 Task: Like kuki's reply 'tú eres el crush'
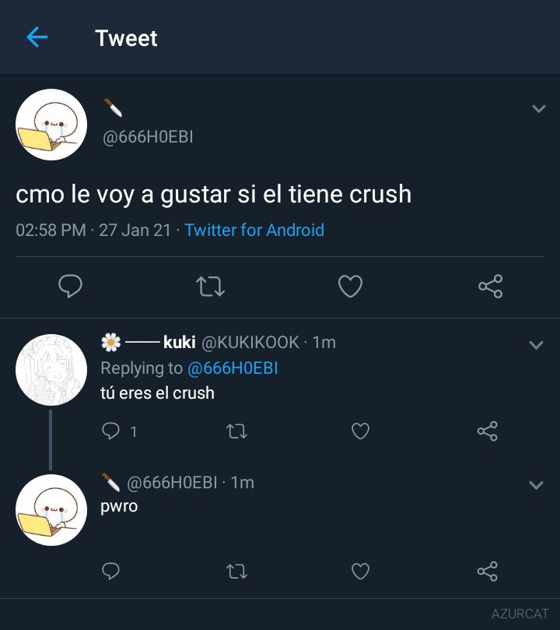tap(360, 431)
